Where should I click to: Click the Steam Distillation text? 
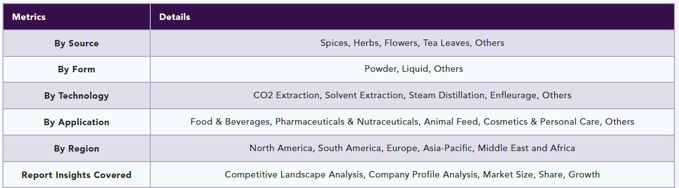447,95
